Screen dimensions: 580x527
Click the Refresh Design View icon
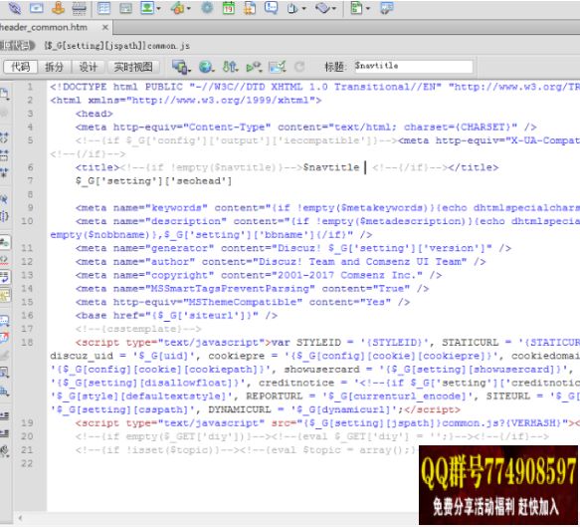click(299, 67)
